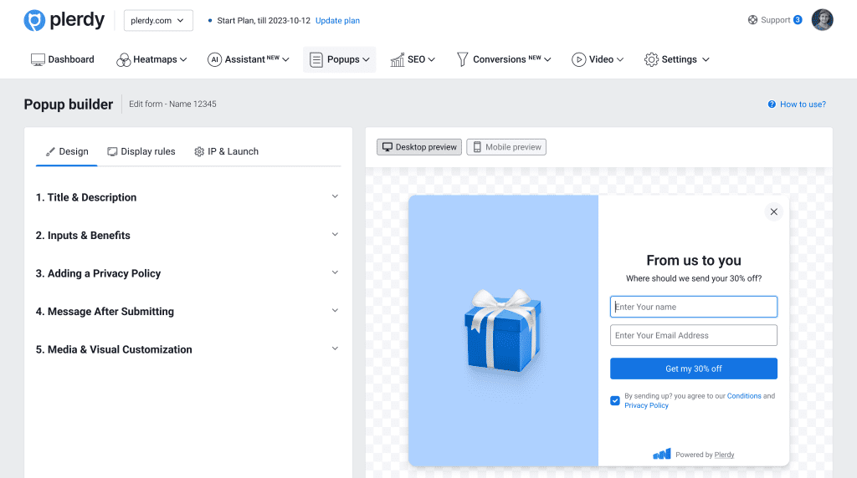Close the popup preview with X
Image resolution: width=857 pixels, height=478 pixels.
pos(773,212)
